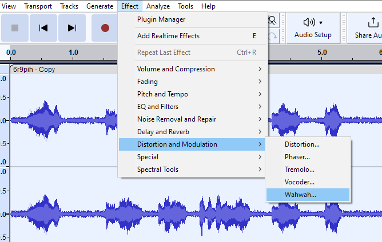Open the View menu

coord(9,6)
